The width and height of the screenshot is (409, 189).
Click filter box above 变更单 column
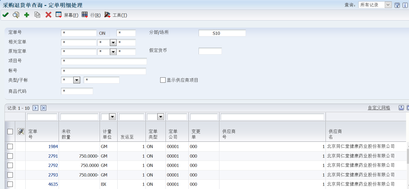pos(204,117)
